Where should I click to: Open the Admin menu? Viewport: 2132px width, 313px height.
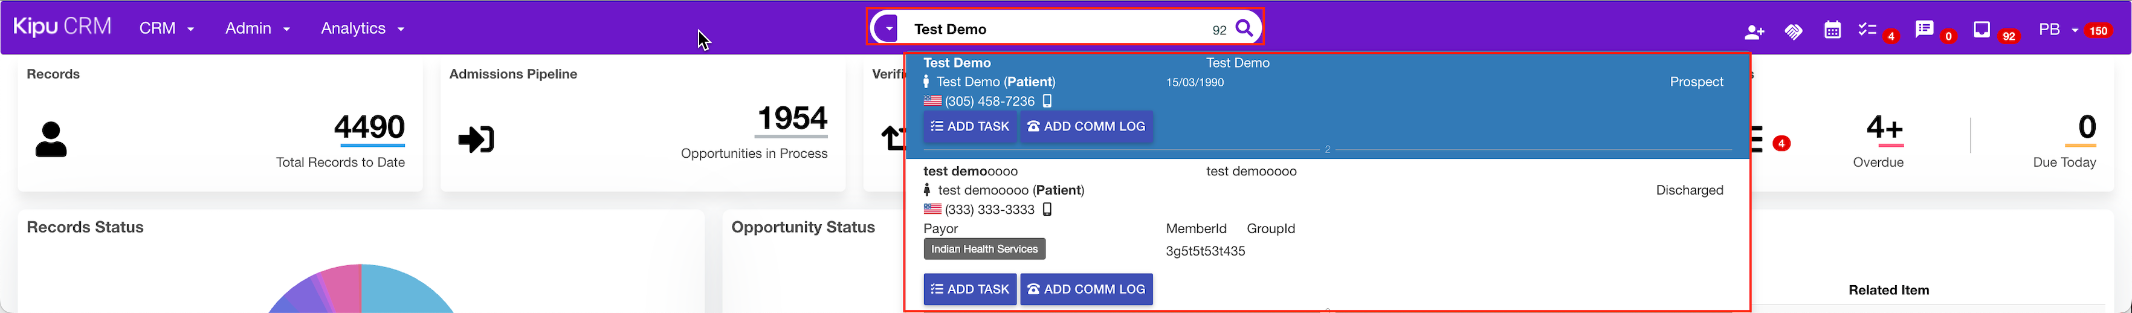click(257, 28)
